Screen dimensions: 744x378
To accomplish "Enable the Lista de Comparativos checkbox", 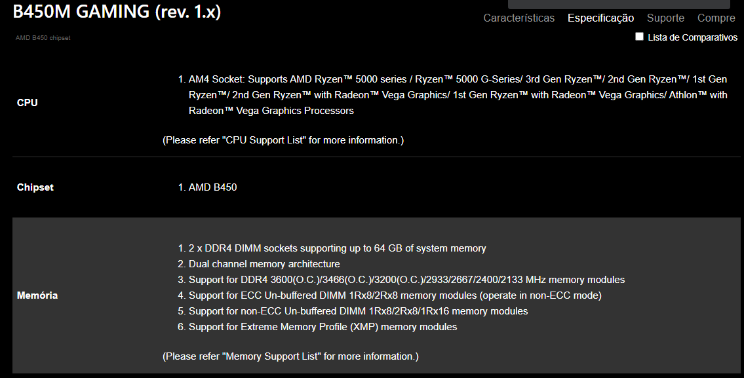I will (x=639, y=37).
